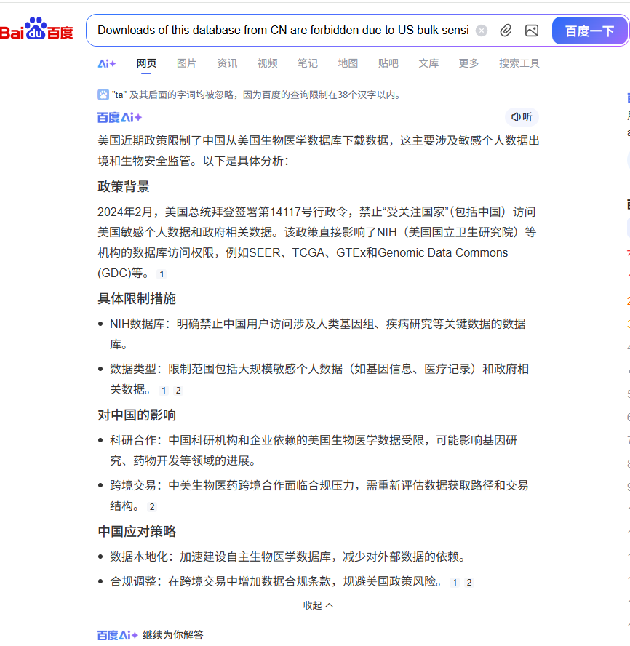Collapse the AI answer with 收起
This screenshot has height=646, width=630.
pyautogui.click(x=318, y=605)
